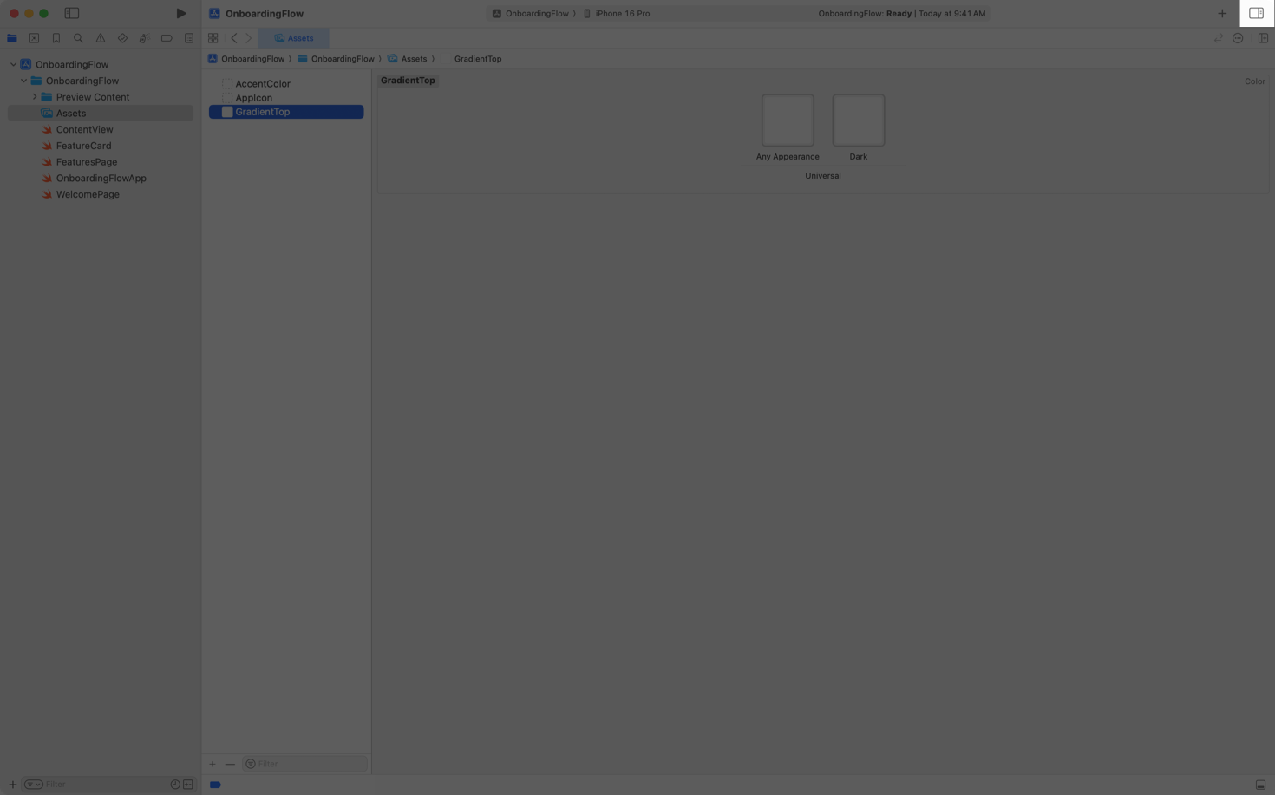
Task: Open the Test navigator checkmark diamond
Action: pyautogui.click(x=122, y=38)
